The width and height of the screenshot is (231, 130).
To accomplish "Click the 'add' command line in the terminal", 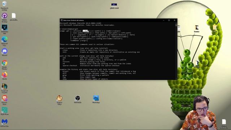I will coord(86,58).
